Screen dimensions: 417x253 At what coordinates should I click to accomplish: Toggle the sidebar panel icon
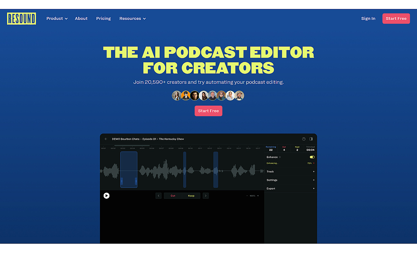tap(311, 139)
